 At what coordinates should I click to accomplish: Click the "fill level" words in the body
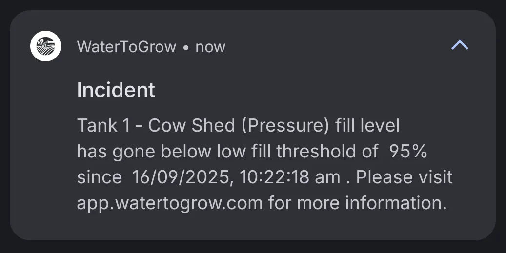point(367,126)
